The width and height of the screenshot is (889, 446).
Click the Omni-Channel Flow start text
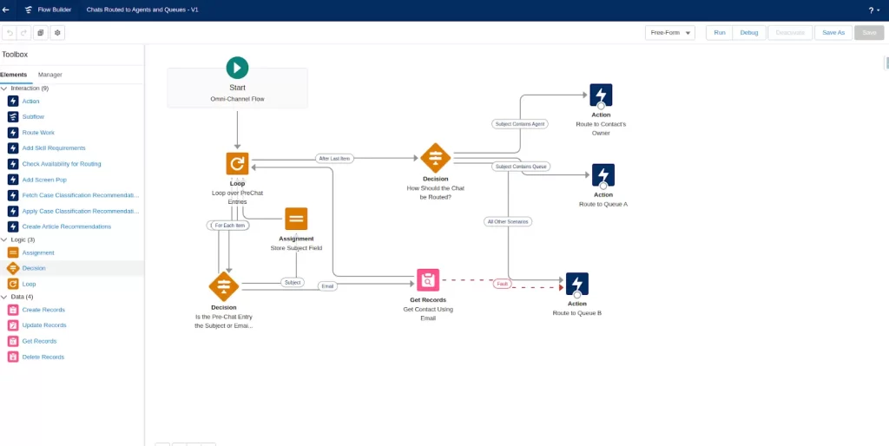click(237, 99)
